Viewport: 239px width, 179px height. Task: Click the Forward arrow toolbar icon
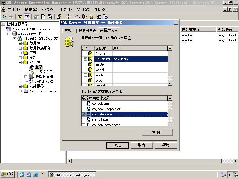pyautogui.click(x=11, y=17)
